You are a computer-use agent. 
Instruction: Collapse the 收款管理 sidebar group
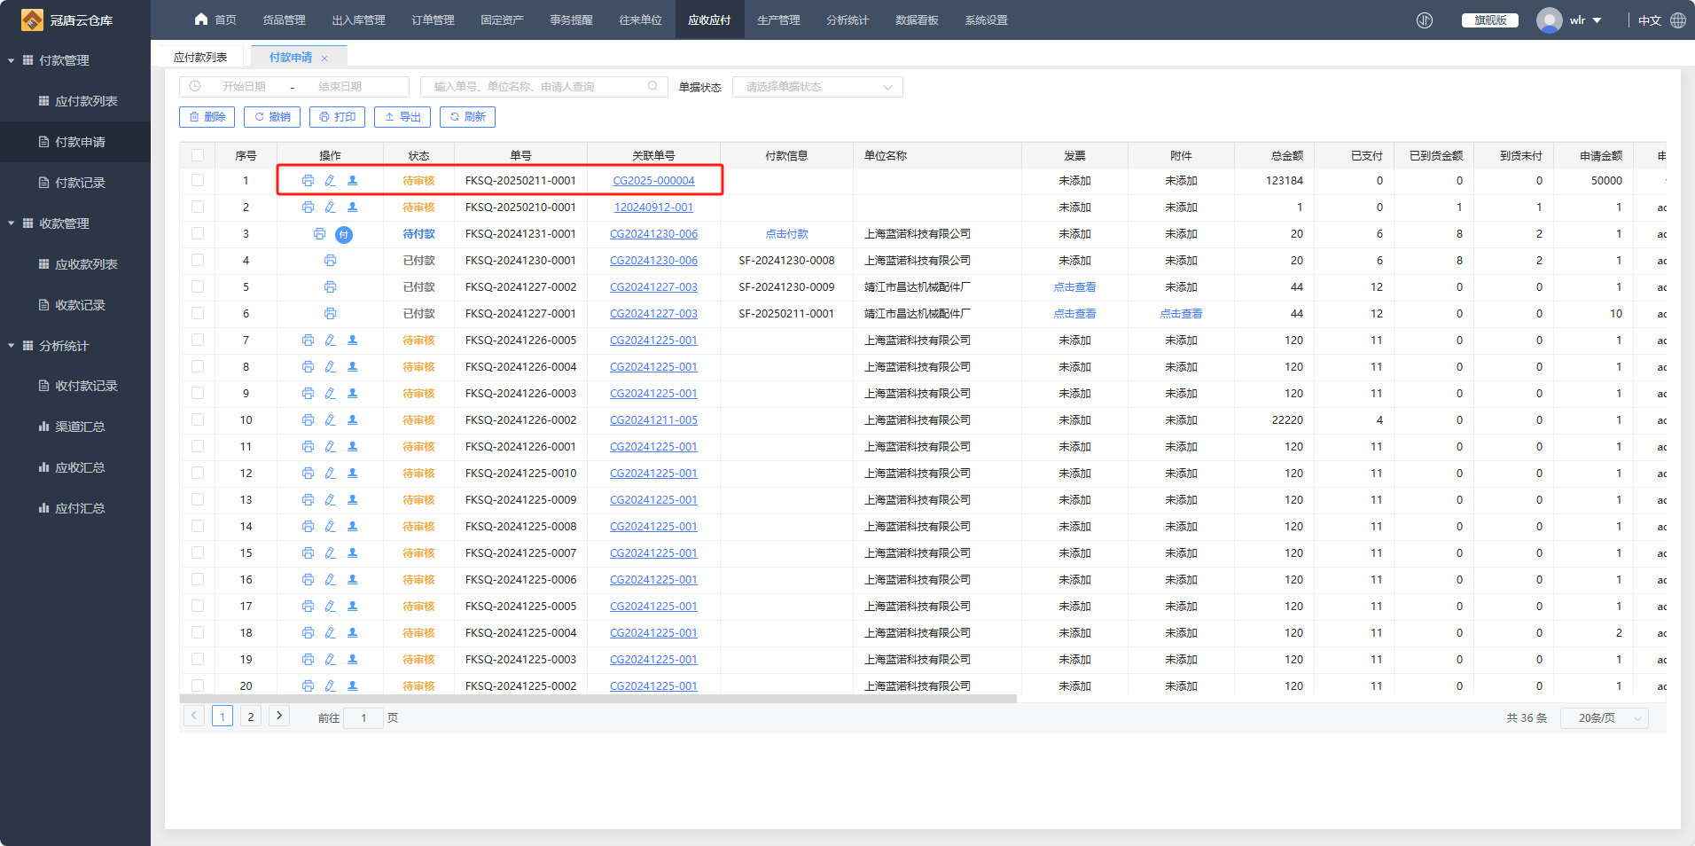point(12,223)
